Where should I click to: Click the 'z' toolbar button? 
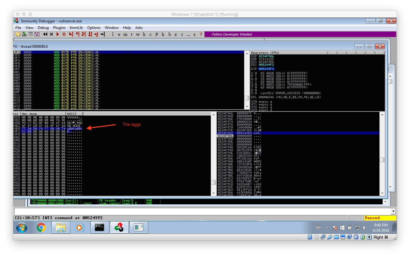(176, 34)
